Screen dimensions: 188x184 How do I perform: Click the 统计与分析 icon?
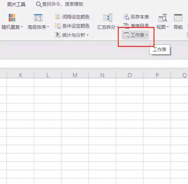pyautogui.click(x=58, y=35)
